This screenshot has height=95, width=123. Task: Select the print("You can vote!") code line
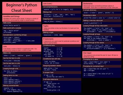55,77
